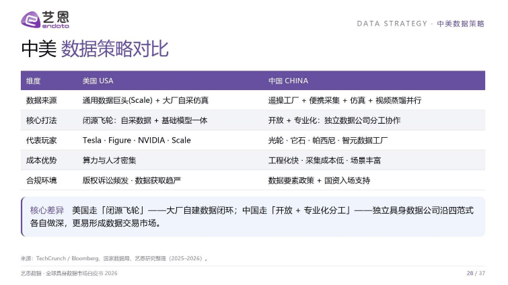Select the '代表玩家' row label
The height and width of the screenshot is (285, 508).
point(42,140)
